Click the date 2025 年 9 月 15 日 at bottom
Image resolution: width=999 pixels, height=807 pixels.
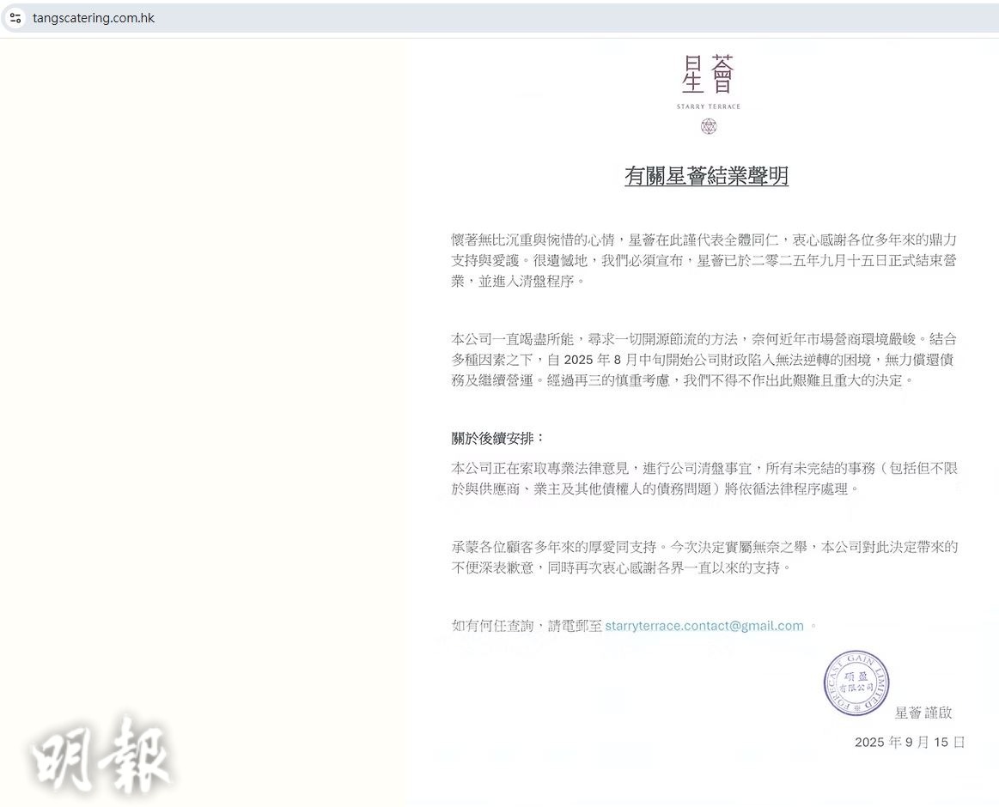pos(909,742)
